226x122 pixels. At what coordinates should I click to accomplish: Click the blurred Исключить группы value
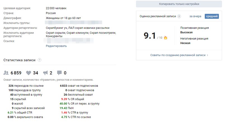click(x=73, y=22)
